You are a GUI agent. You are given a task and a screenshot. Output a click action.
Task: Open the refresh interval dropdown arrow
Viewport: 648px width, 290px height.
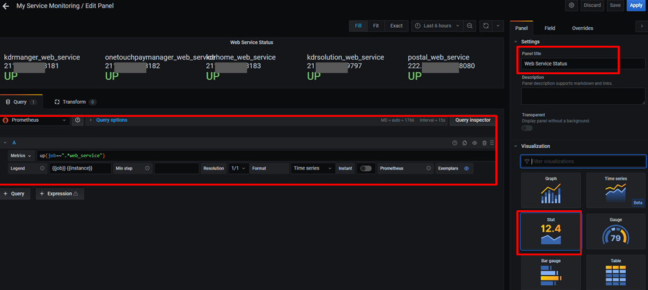point(498,25)
